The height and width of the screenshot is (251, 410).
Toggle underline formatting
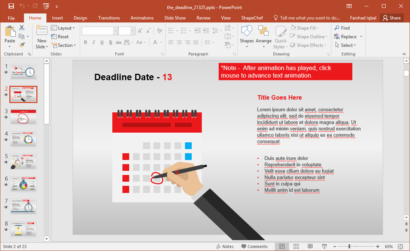pyautogui.click(x=101, y=42)
